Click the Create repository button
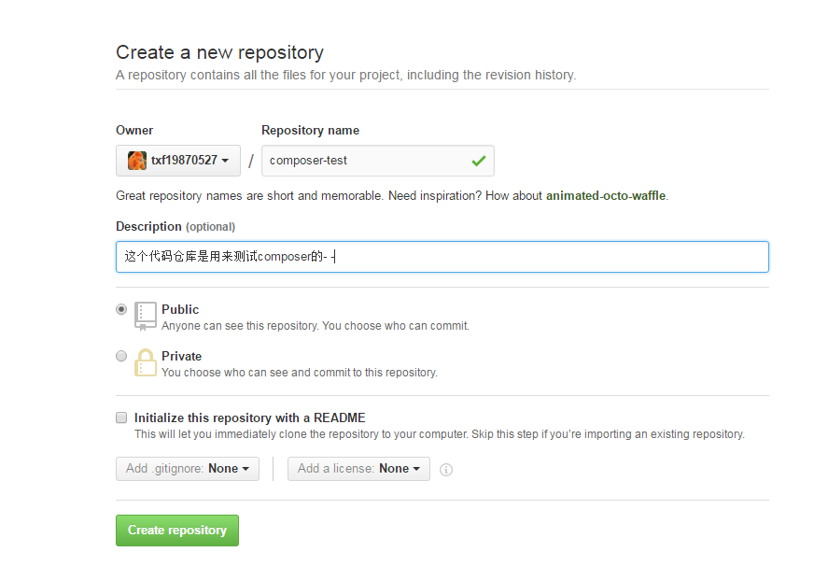This screenshot has height=566, width=828. 177,531
